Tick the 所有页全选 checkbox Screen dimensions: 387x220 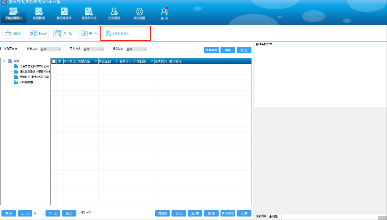(2, 49)
